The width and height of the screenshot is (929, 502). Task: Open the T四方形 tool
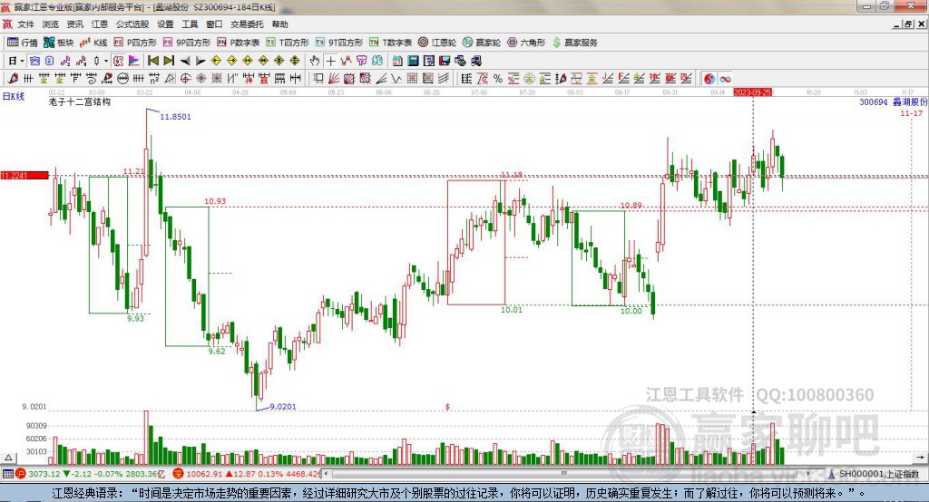click(288, 43)
